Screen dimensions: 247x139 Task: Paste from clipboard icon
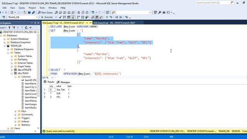tap(87, 12)
